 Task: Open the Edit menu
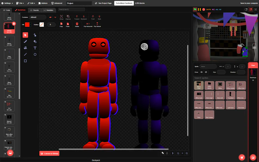click(x=31, y=3)
